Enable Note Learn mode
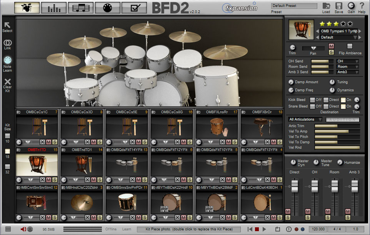The width and height of the screenshot is (370, 235). pyautogui.click(x=7, y=60)
